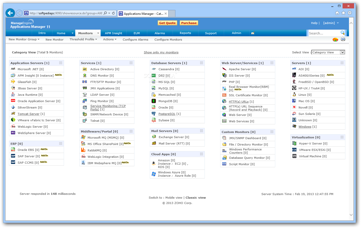The image size is (361, 228).
Task: Open the [admin] user dropdown
Action: pyautogui.click(x=331, y=23)
